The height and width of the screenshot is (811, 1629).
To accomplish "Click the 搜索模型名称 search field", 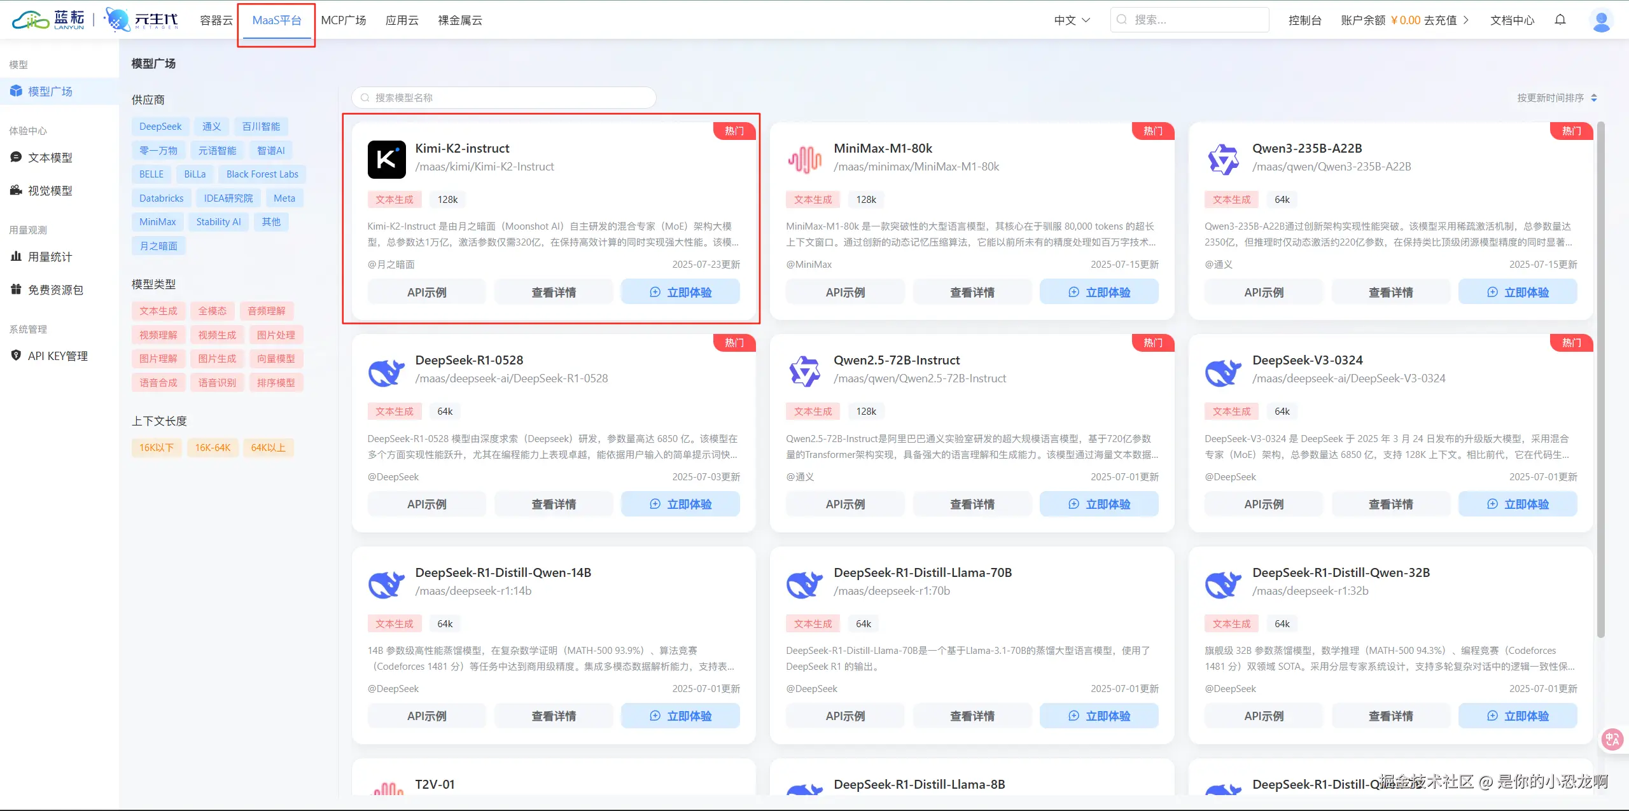I will (x=504, y=98).
